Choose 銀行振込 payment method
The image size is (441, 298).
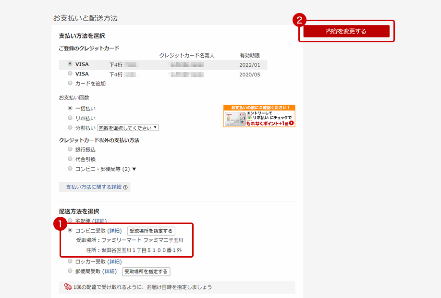coord(70,149)
